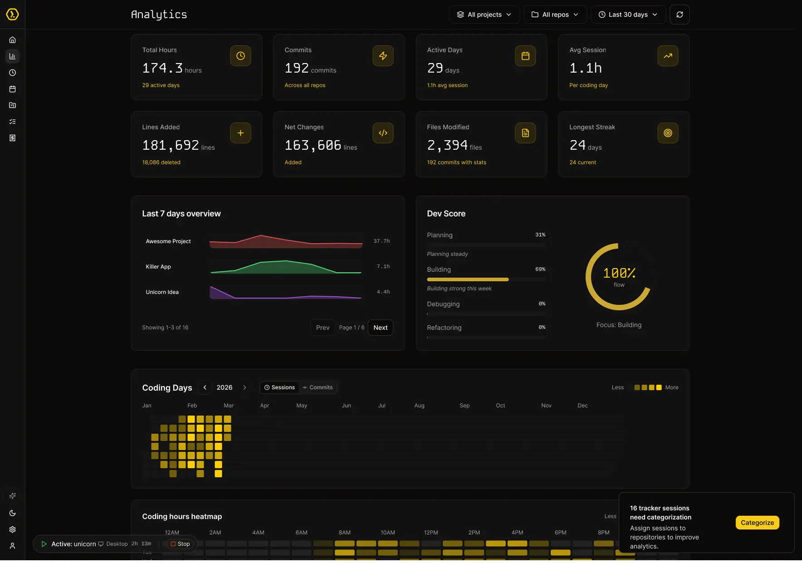Open the Calendar sidebar icon
Screen dimensions: 802x563
click(x=12, y=89)
